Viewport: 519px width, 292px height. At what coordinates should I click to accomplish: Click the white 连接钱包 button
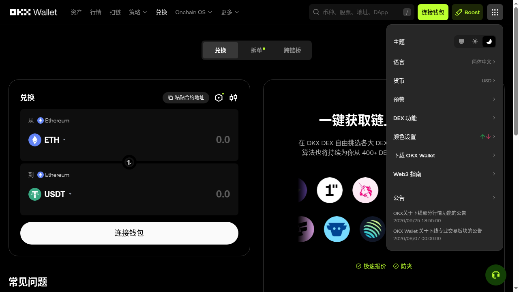click(x=129, y=233)
